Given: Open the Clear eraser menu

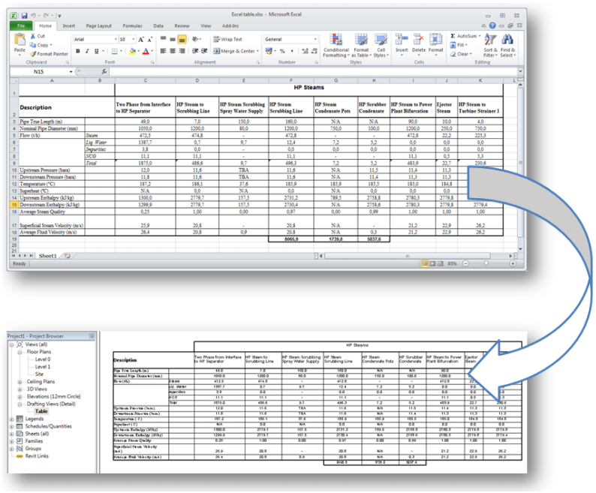Looking at the screenshot, I should coord(461,54).
